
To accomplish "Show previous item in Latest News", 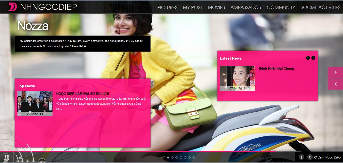I will (308, 58).
